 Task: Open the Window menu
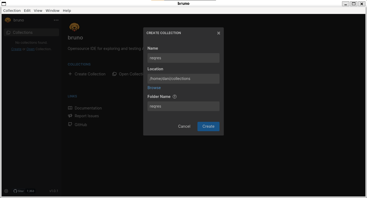click(x=53, y=10)
